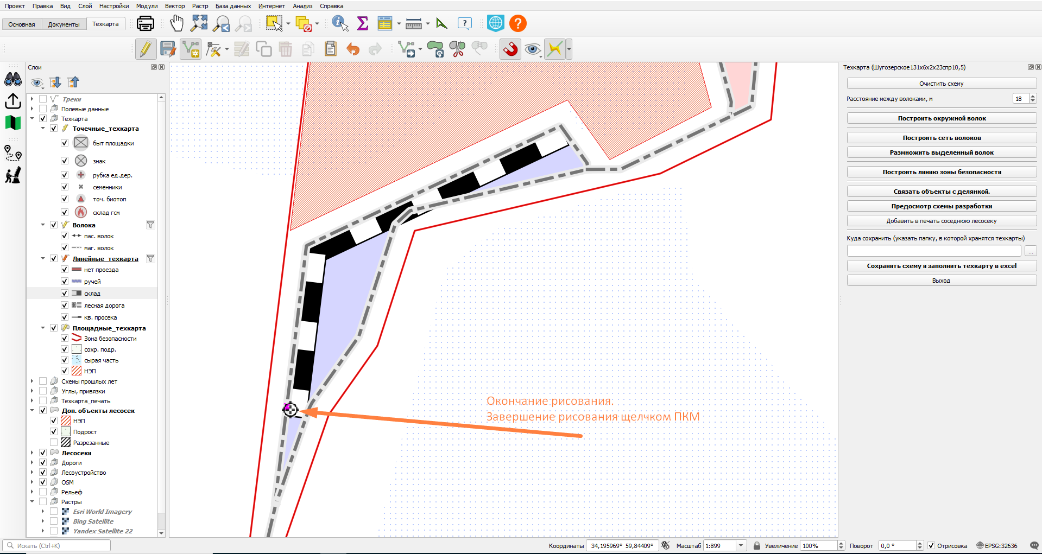The height and width of the screenshot is (554, 1042).
Task: Open the Statistical Summary sigma icon
Action: tap(363, 23)
